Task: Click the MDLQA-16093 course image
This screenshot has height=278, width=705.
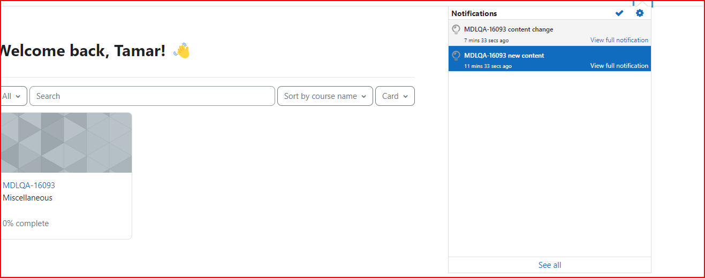Action: [x=66, y=143]
